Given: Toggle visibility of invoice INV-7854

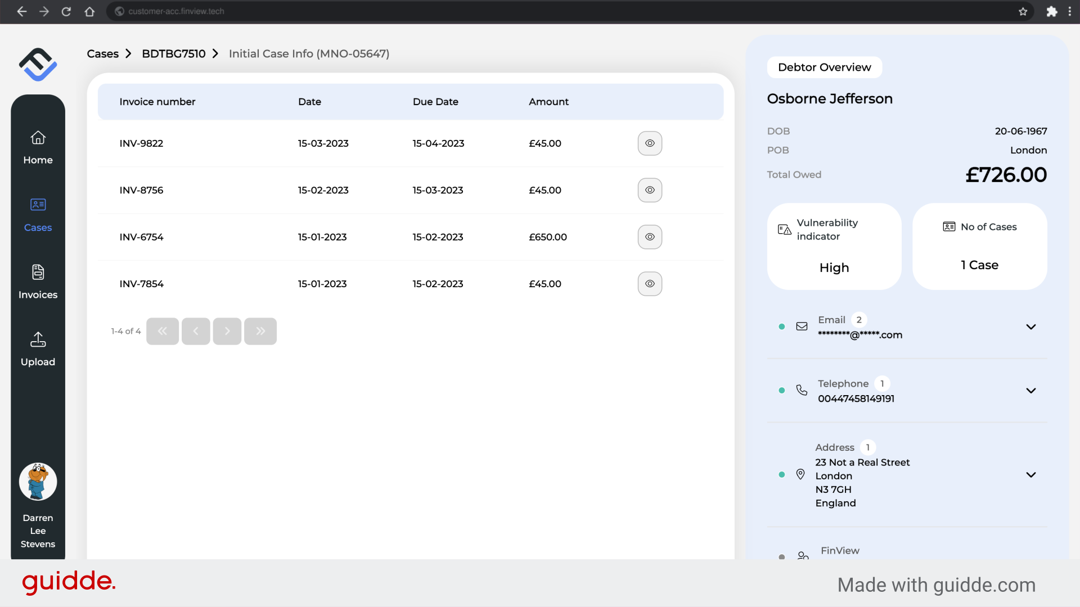Looking at the screenshot, I should click(x=649, y=284).
